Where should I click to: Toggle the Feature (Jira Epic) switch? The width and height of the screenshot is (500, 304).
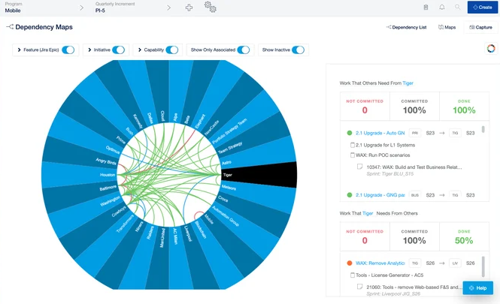click(x=68, y=50)
